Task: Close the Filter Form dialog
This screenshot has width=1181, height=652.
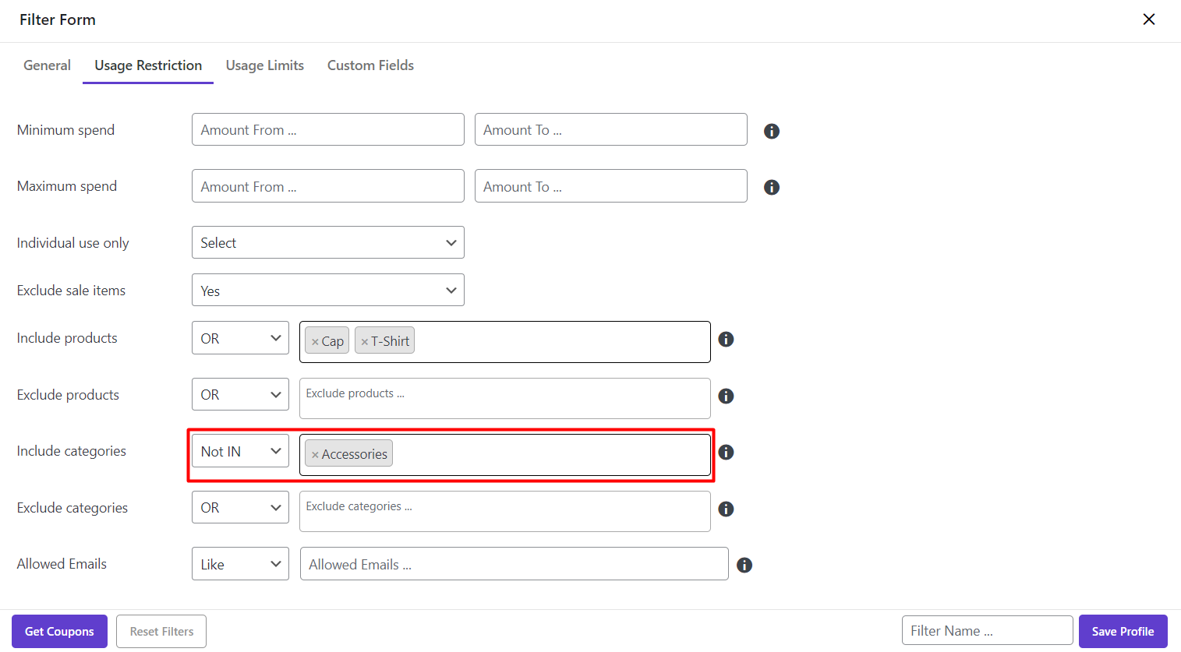Action: click(x=1148, y=19)
